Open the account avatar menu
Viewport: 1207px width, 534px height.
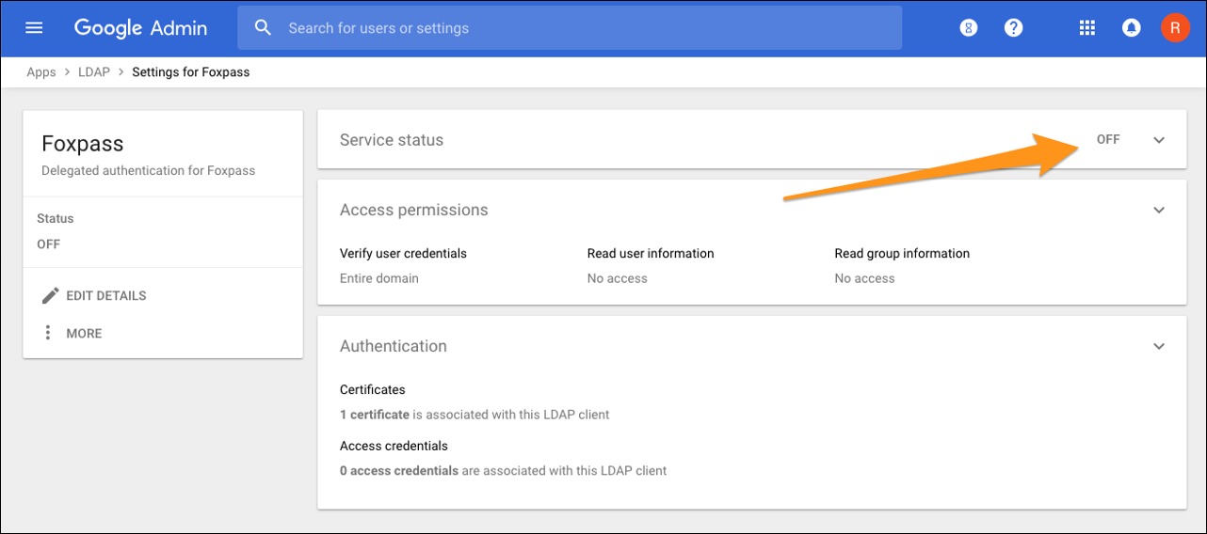[x=1174, y=28]
